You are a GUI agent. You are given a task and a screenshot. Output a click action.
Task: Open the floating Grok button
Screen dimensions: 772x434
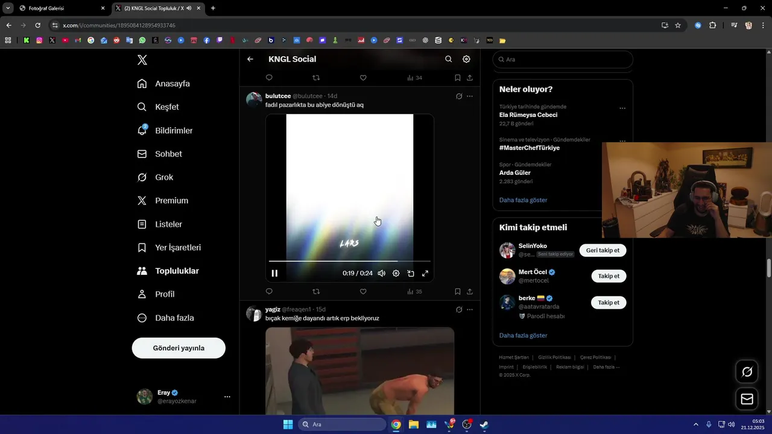[747, 372]
